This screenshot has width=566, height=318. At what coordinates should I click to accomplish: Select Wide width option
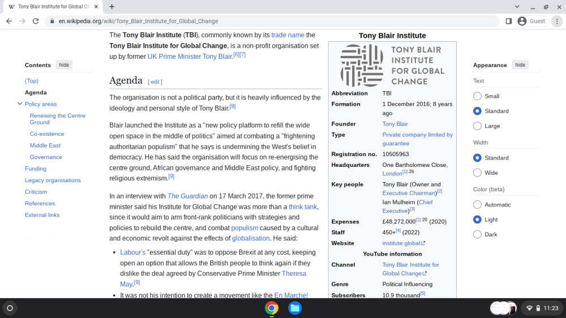point(477,173)
